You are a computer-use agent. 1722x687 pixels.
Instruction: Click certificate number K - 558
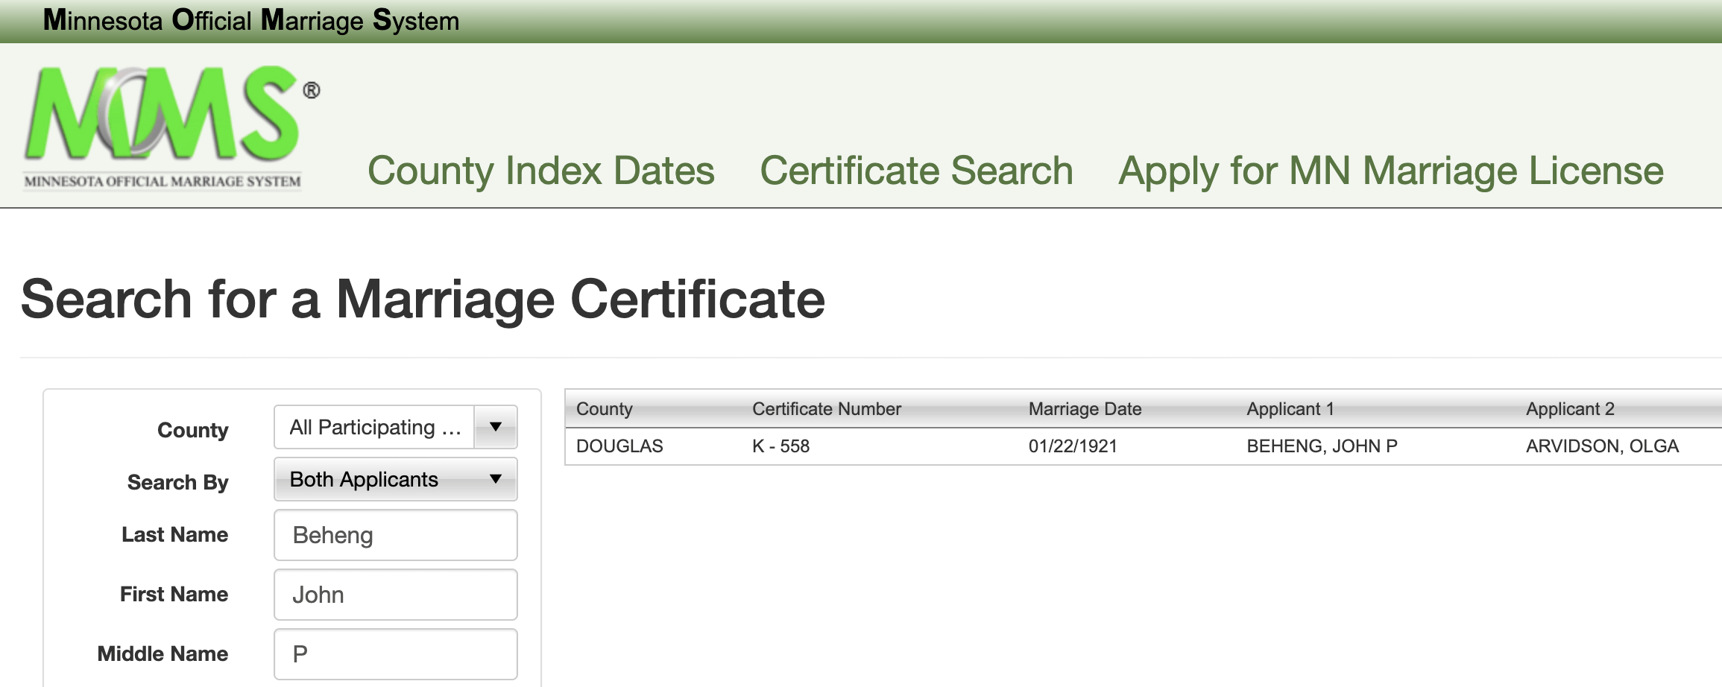780,446
